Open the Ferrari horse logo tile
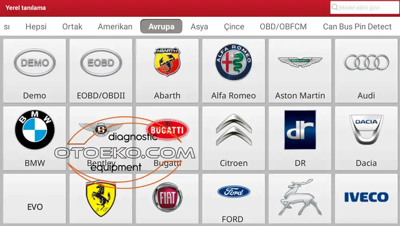Image resolution: width=400 pixels, height=226 pixels. (x=101, y=199)
